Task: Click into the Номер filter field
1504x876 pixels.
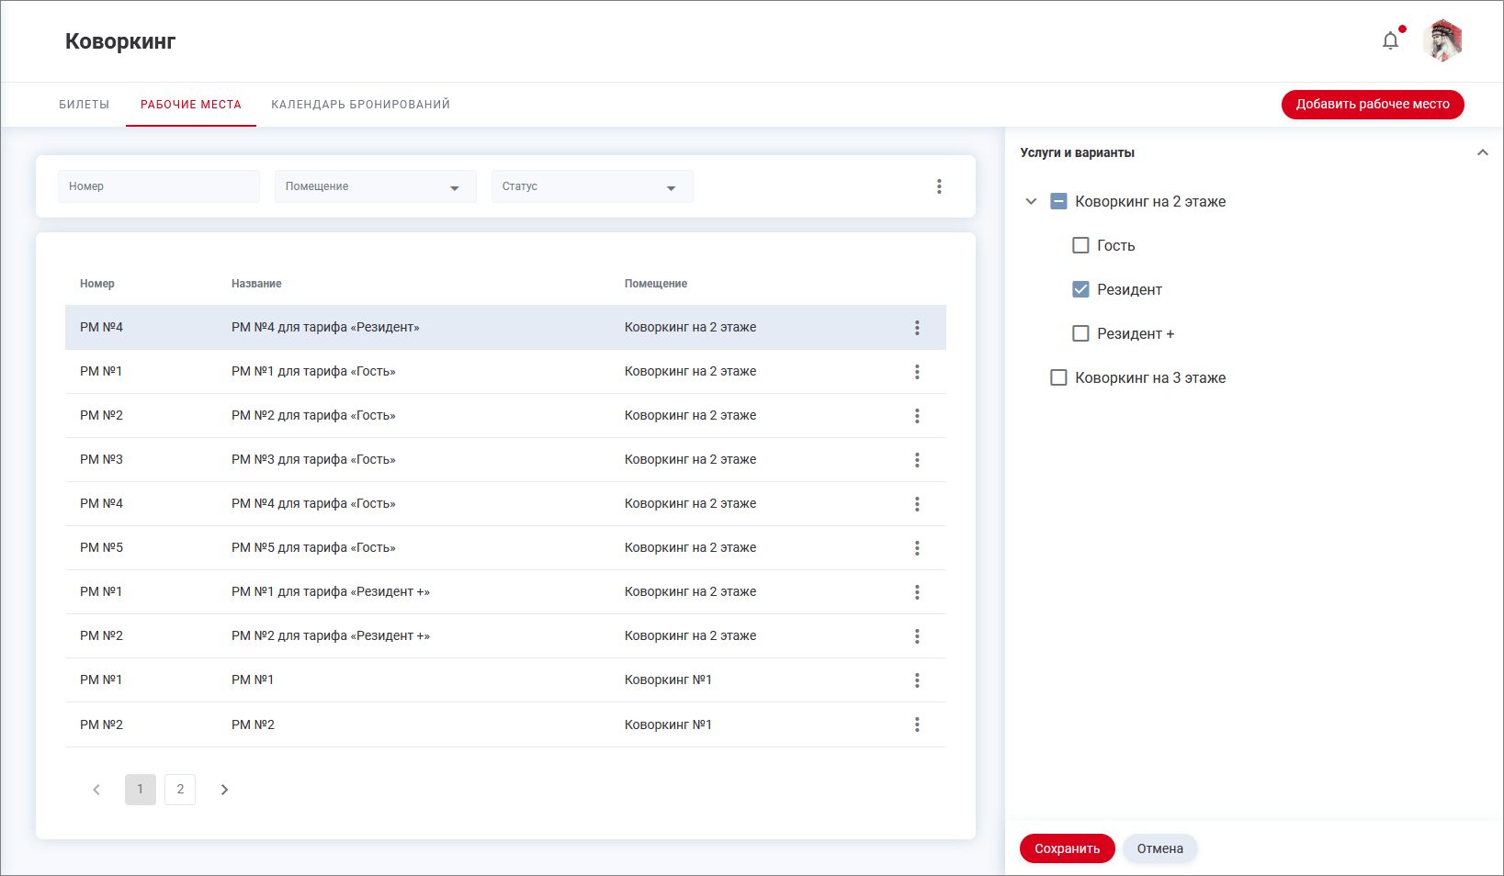Action: 158,186
